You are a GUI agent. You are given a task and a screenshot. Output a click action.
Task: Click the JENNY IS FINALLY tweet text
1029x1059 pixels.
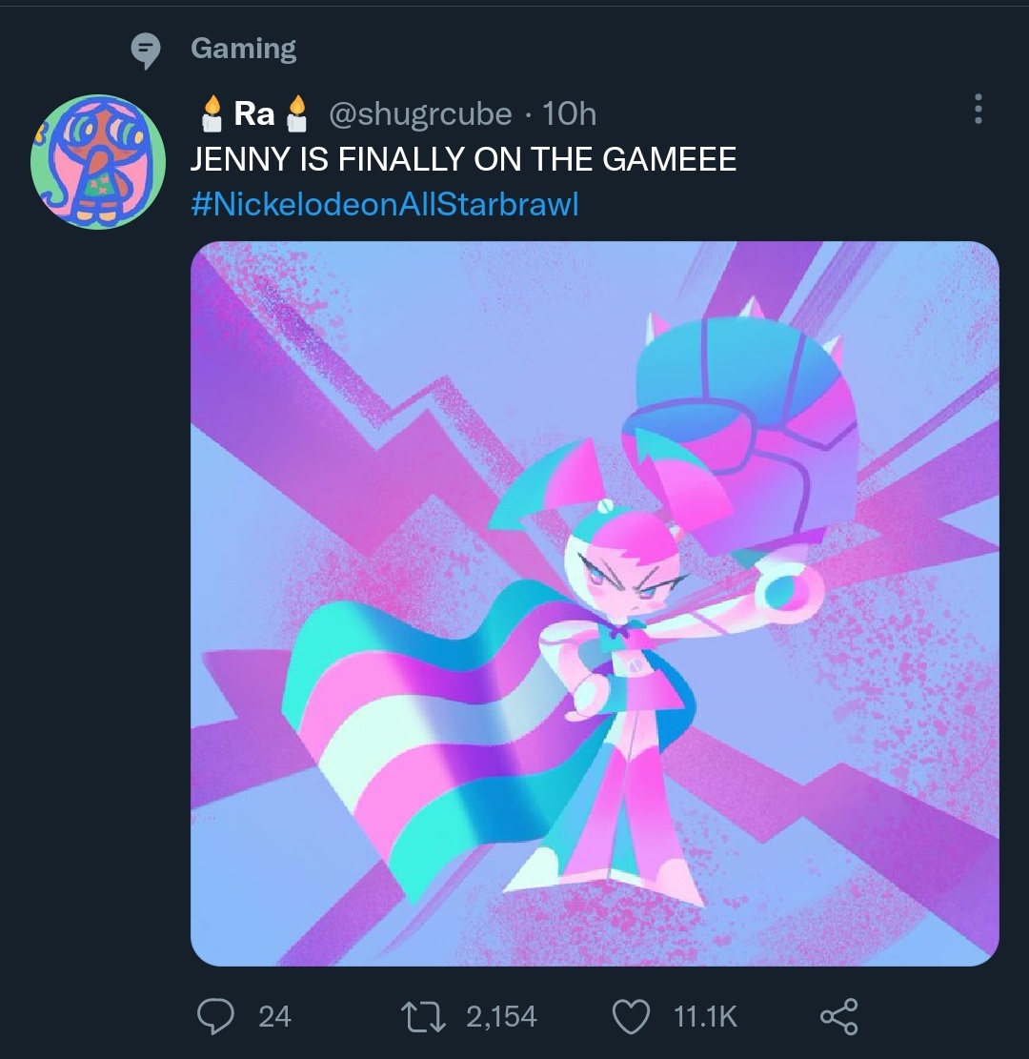click(463, 159)
